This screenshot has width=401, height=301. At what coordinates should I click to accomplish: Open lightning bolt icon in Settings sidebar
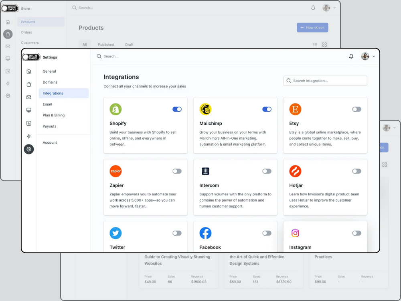[x=29, y=136]
